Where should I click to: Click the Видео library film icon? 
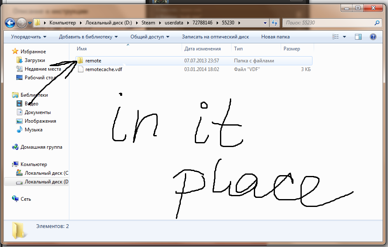pyautogui.click(x=19, y=103)
